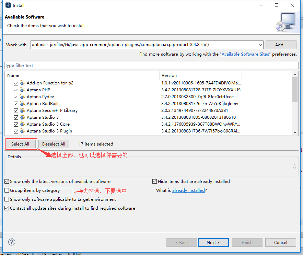This screenshot has width=303, height=255.
Task: Click the Aptana RadRails feature icon
Action: point(22,104)
